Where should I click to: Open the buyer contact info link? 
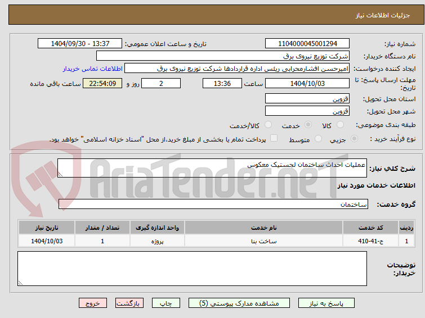point(93,69)
